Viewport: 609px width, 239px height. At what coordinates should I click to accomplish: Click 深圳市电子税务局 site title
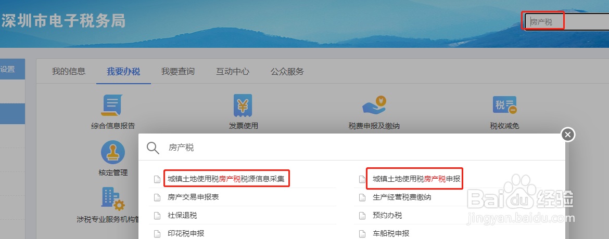(x=64, y=21)
